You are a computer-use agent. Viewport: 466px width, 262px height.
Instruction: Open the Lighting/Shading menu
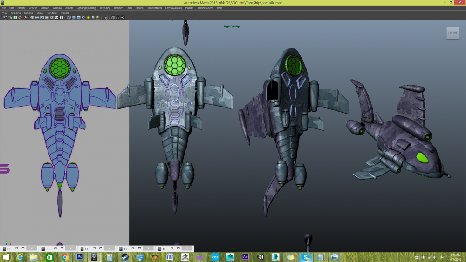(87, 8)
